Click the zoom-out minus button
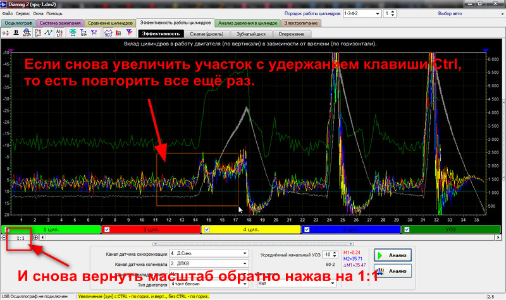 [x=4, y=237]
